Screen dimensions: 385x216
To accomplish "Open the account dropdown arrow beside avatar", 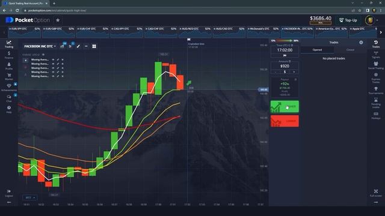I will coord(377,20).
